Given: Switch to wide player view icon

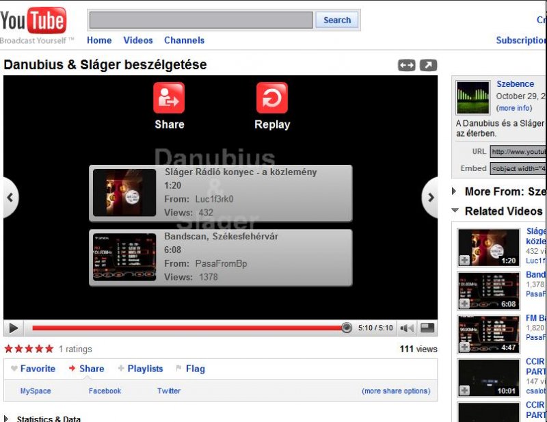Looking at the screenshot, I should 407,65.
